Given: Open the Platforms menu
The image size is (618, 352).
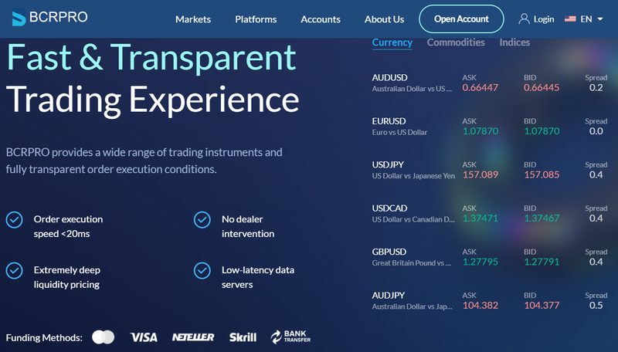Looking at the screenshot, I should click(x=256, y=19).
